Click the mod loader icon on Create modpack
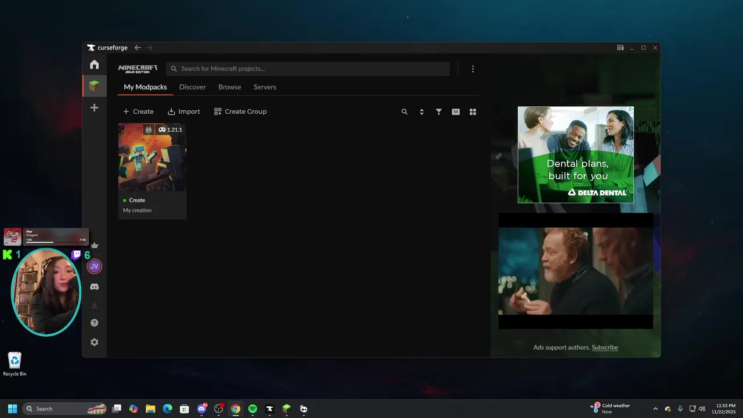The height and width of the screenshot is (418, 743). (148, 129)
